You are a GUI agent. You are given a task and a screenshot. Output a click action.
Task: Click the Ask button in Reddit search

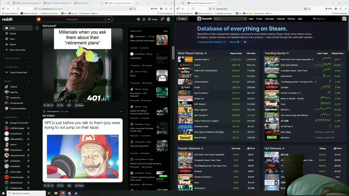pyautogui.click(x=107, y=19)
